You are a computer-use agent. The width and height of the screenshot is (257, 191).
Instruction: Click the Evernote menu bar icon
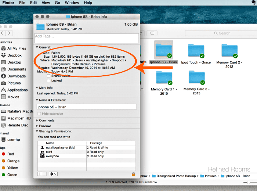pyautogui.click(x=254, y=3)
